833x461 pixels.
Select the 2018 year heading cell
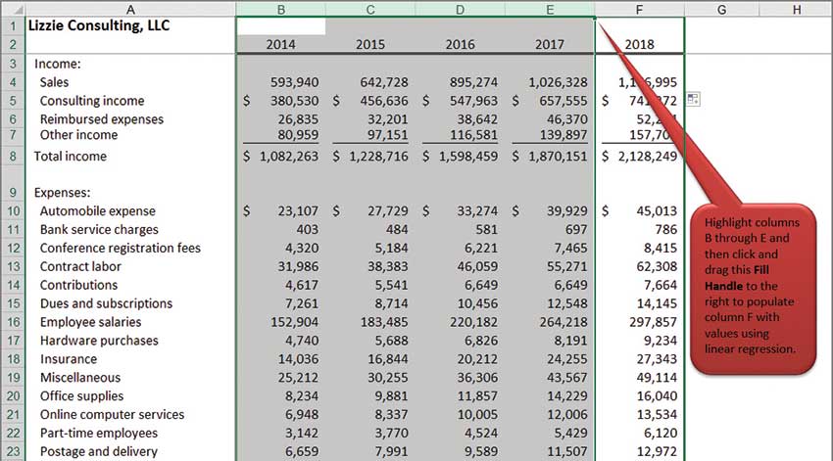[x=639, y=44]
